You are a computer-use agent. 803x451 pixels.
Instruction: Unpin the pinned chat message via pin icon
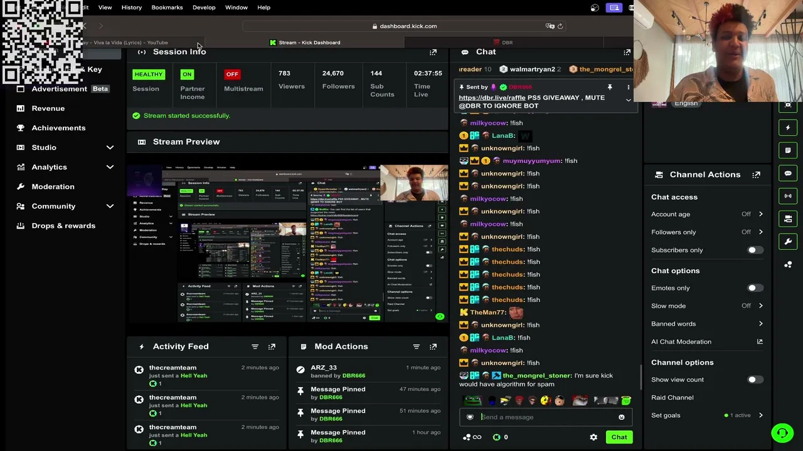tap(609, 87)
